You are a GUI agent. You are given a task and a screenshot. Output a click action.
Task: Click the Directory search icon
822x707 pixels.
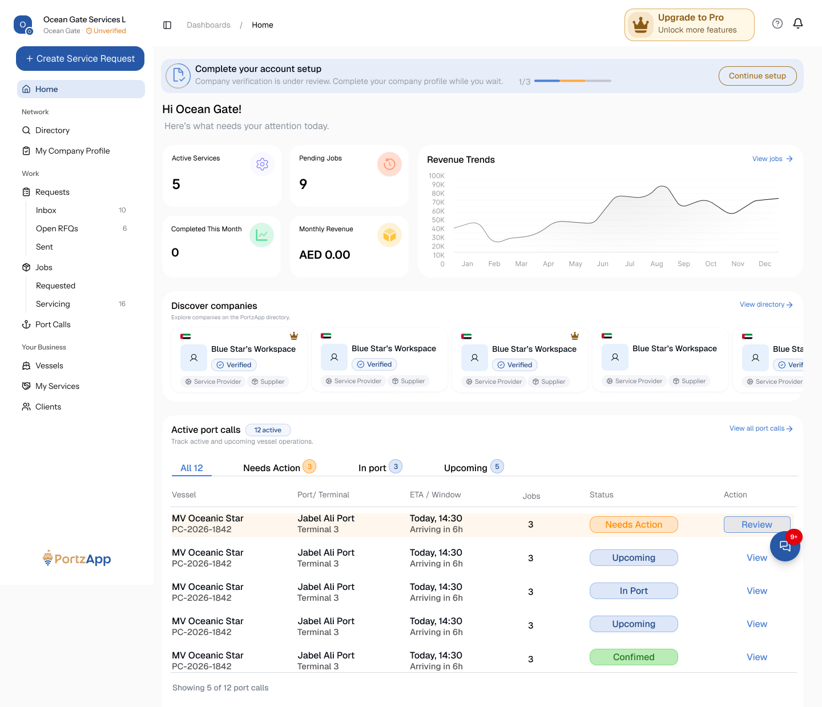tap(26, 130)
